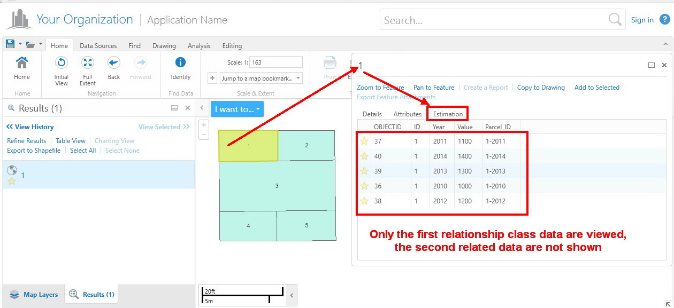Click Sign in link
Screen dimensions: 674x308
[x=642, y=20]
